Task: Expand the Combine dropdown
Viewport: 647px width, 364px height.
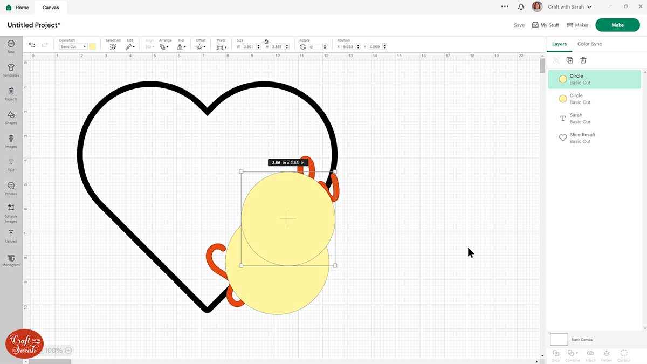Action: click(x=572, y=353)
